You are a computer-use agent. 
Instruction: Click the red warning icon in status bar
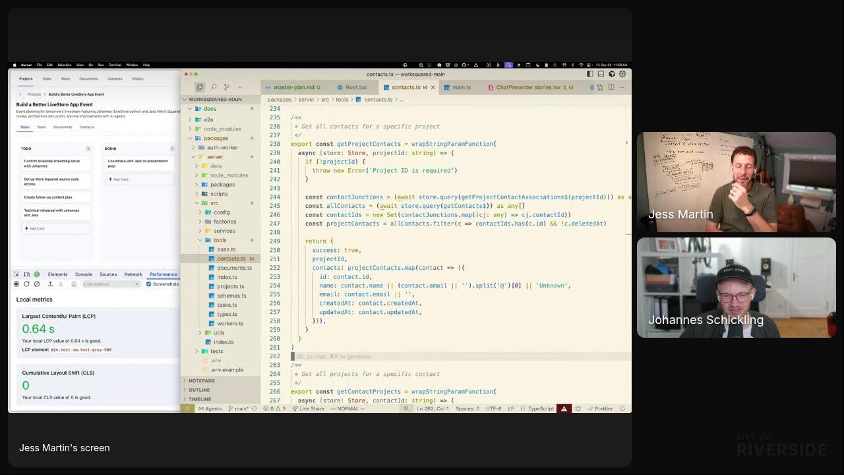tap(564, 408)
